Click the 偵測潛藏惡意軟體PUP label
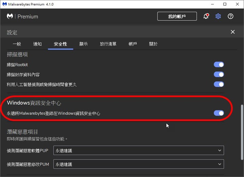Image resolution: width=244 pixels, height=177 pixels. [x=27, y=151]
